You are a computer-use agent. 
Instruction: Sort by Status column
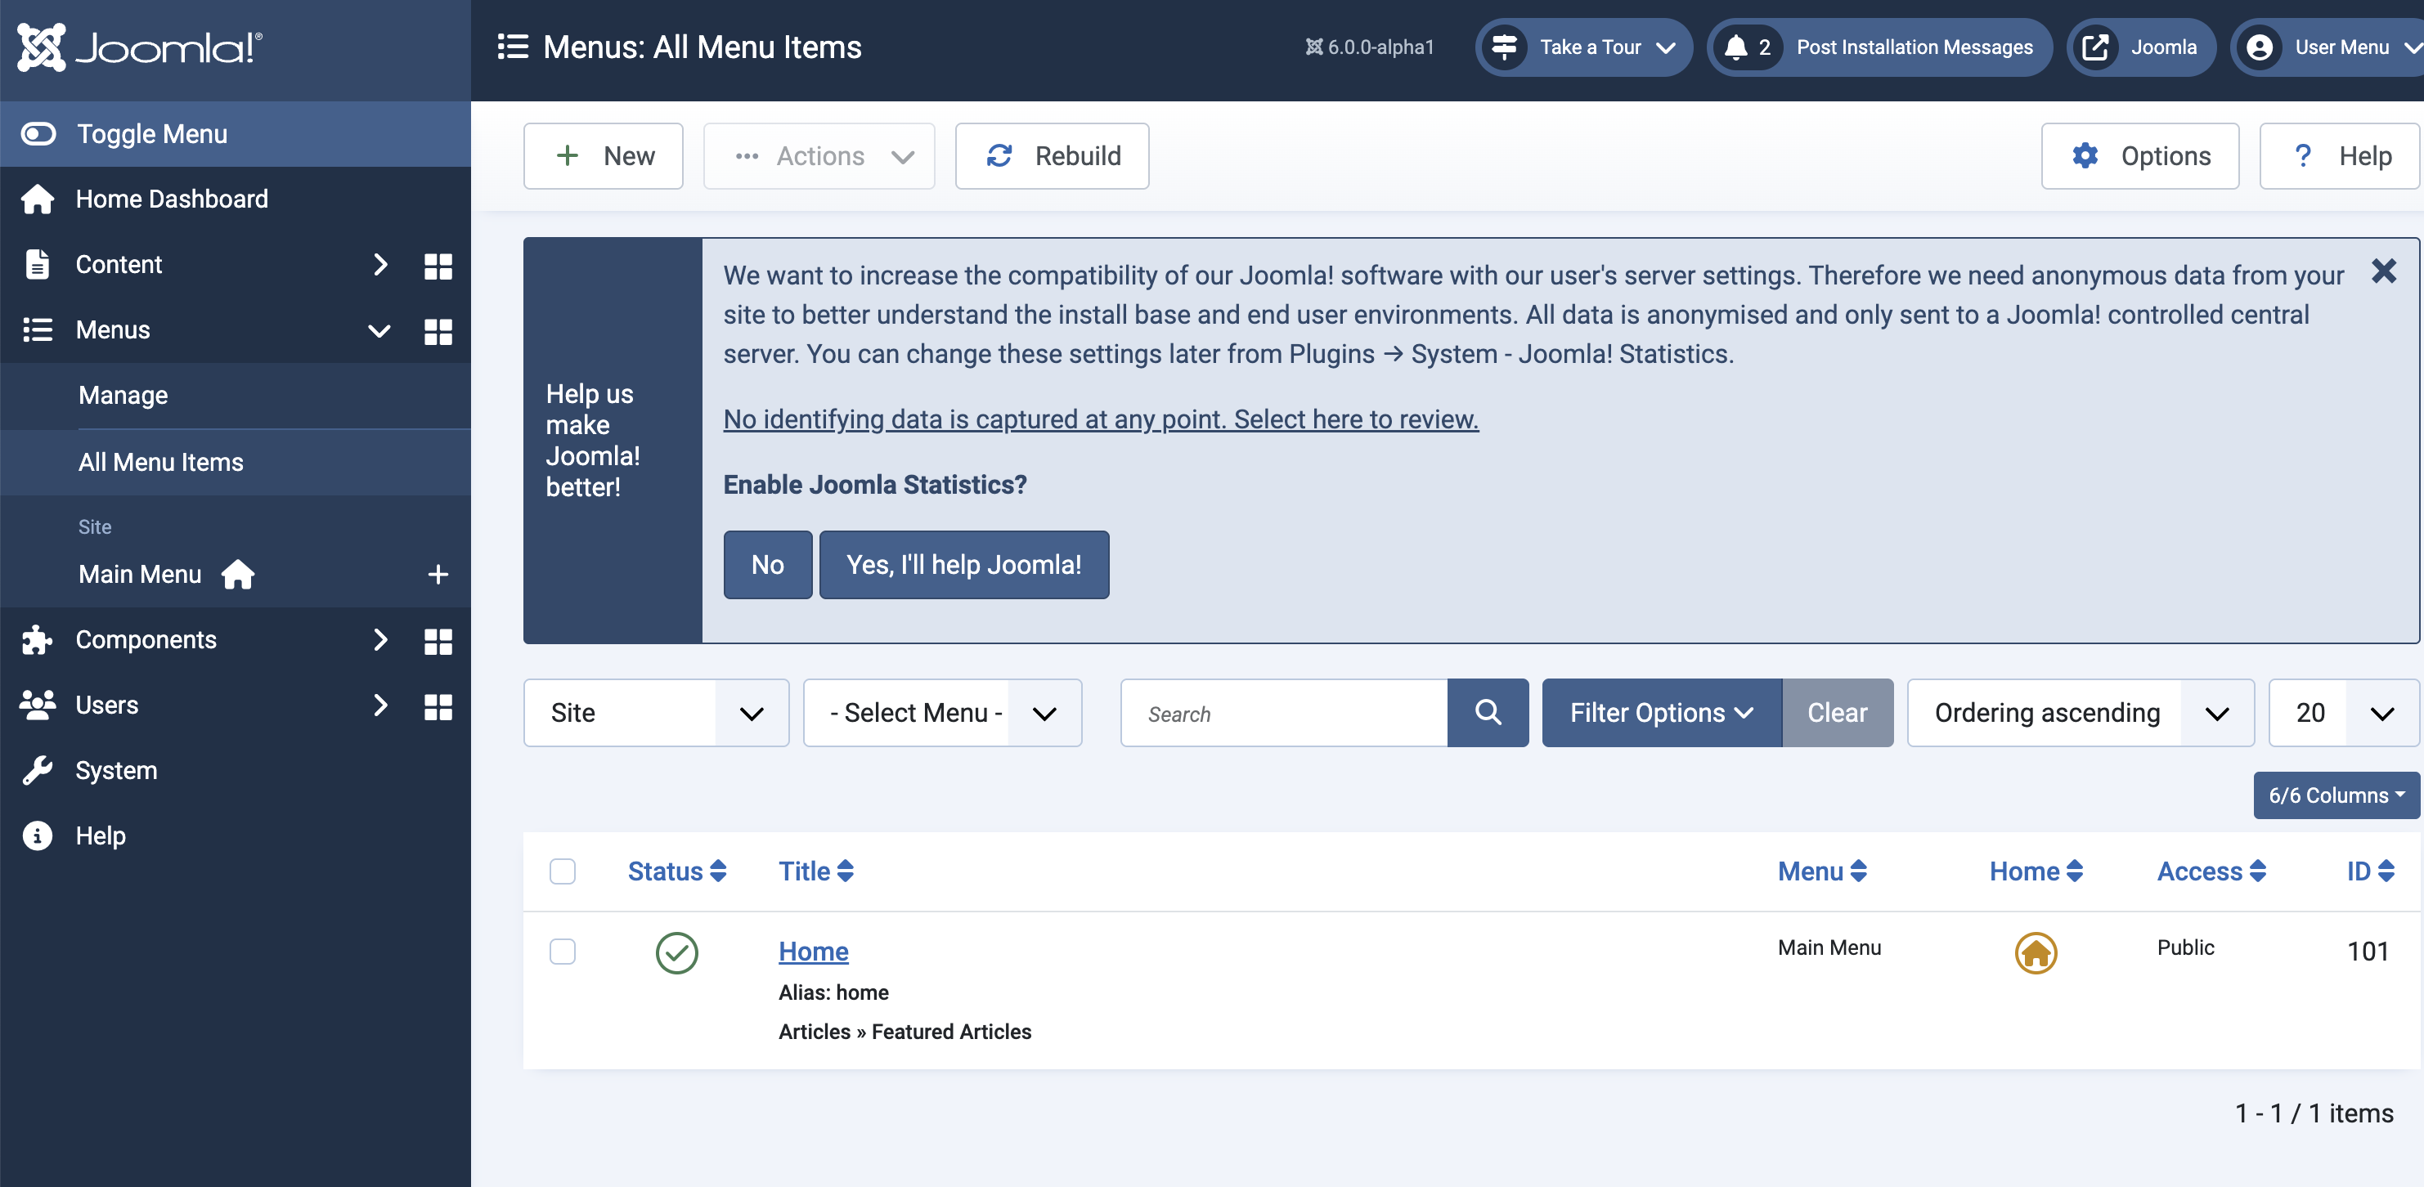tap(676, 871)
